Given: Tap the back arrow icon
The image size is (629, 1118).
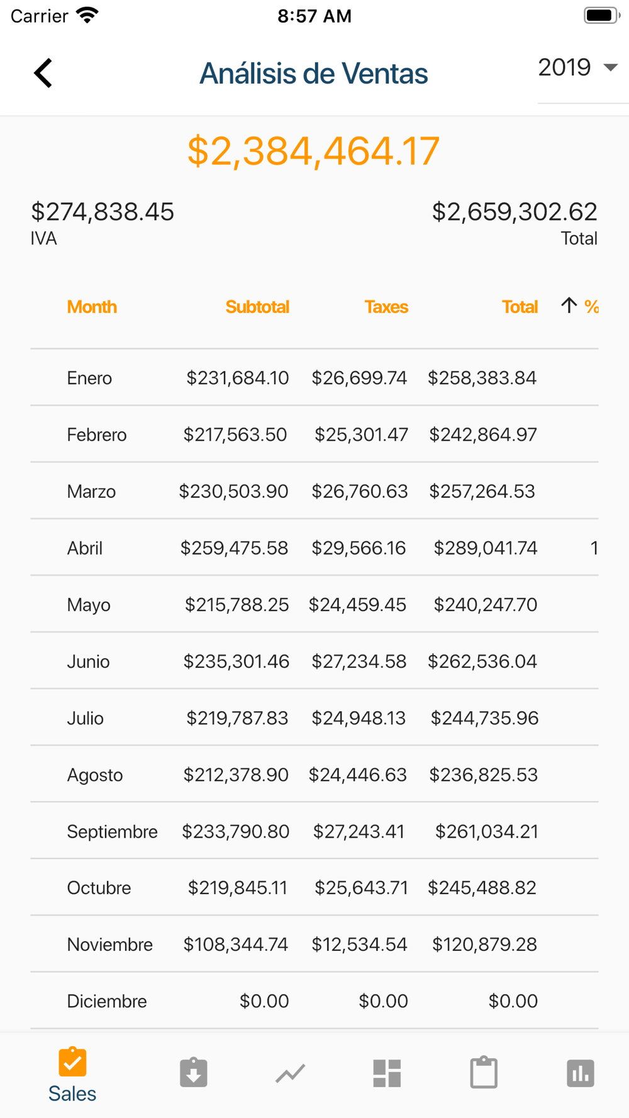Looking at the screenshot, I should point(43,73).
